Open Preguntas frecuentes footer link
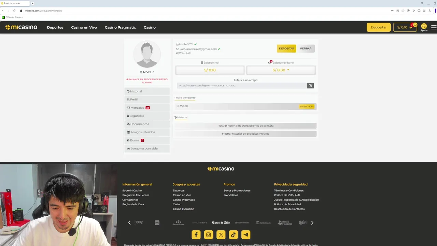The image size is (437, 246). pos(136,195)
